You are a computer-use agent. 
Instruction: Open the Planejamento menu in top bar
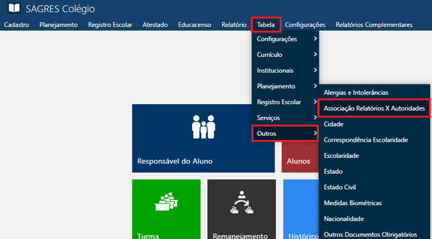tap(58, 25)
